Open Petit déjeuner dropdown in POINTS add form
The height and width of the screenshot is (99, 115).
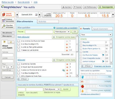[x=52, y=89]
